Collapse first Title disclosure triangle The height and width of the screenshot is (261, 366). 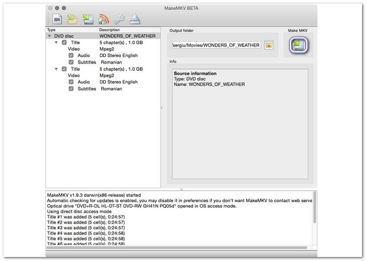(x=56, y=42)
